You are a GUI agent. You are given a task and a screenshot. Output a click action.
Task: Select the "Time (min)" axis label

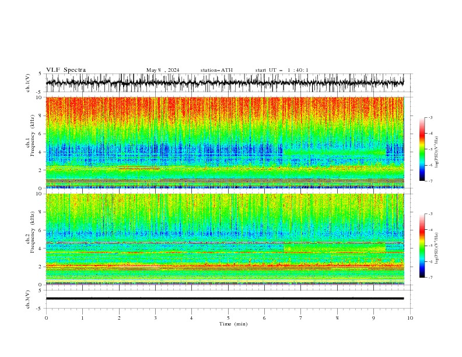coord(233,324)
